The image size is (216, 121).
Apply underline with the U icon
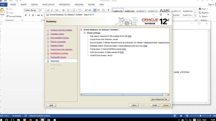coord(33,15)
